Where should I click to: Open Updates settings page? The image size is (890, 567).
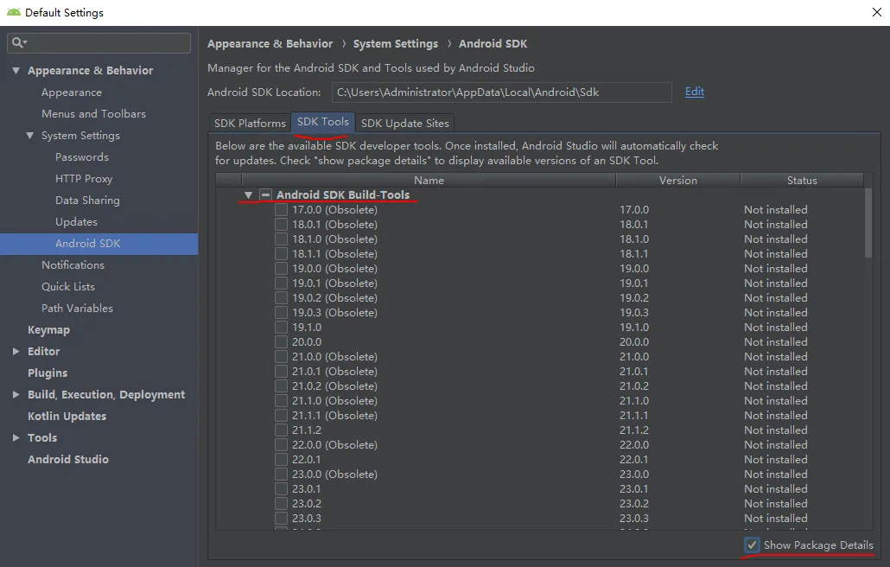[x=76, y=221]
